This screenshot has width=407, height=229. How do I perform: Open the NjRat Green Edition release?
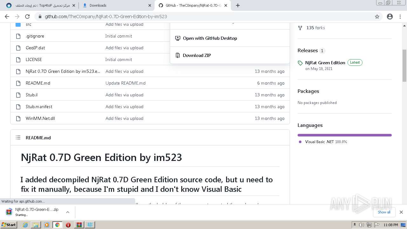325,63
